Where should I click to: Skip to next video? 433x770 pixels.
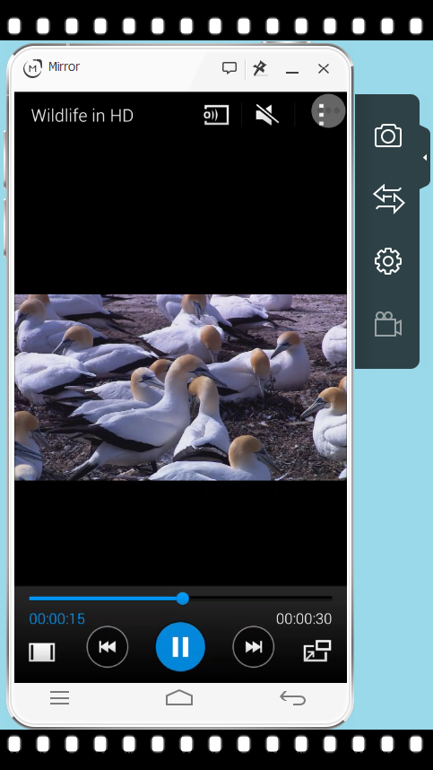254,647
